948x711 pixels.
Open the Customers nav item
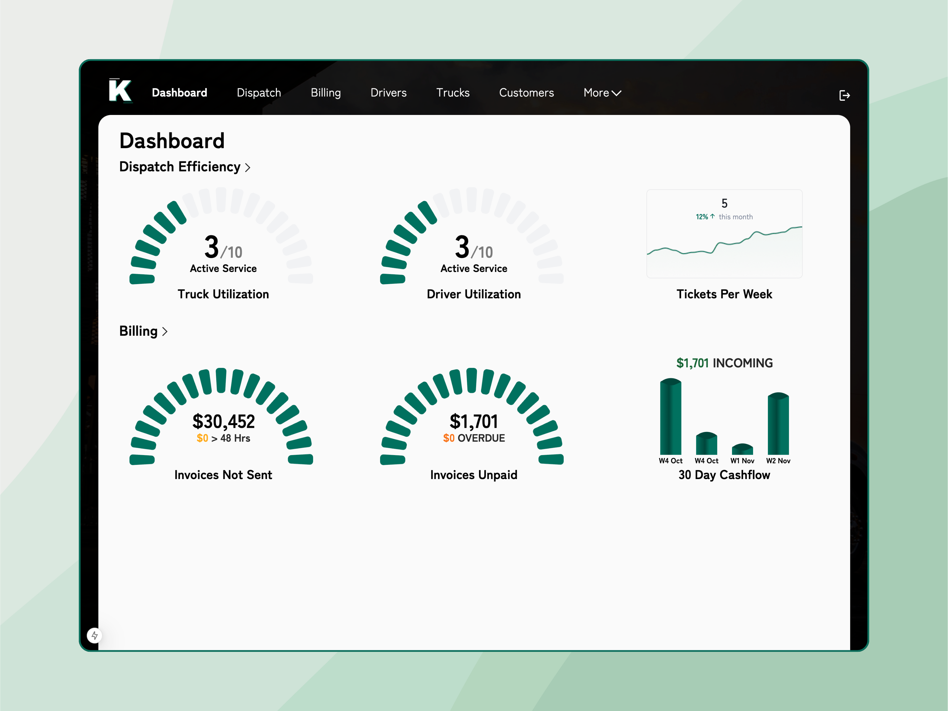[526, 92]
